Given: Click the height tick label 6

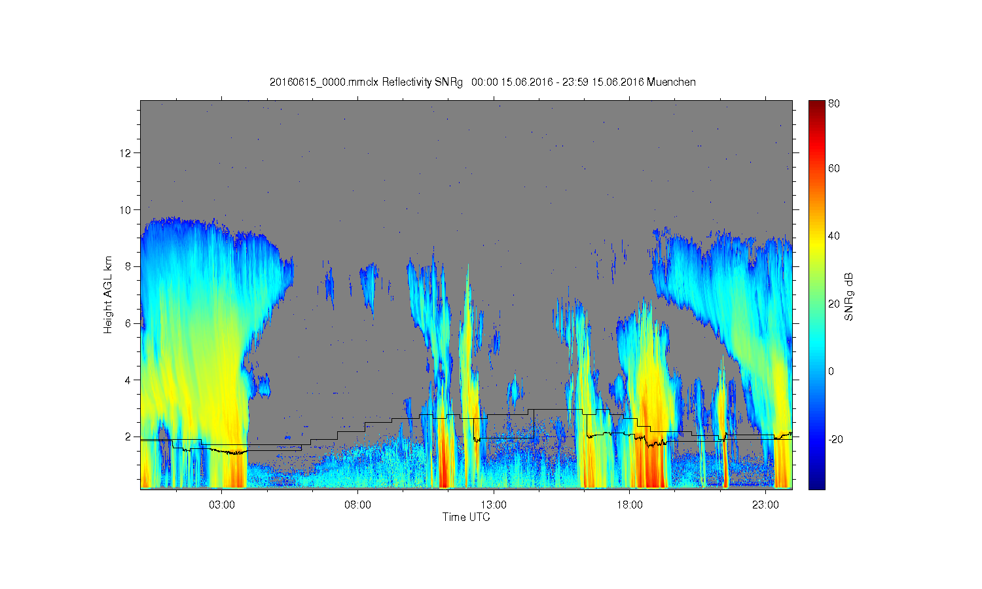Looking at the screenshot, I should (129, 323).
